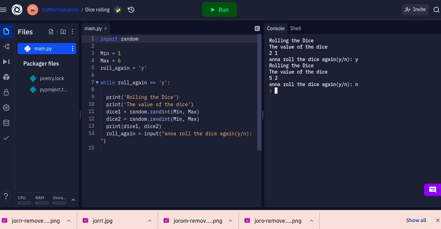
Task: Collapse the while loop fold arrow
Action: click(97, 83)
